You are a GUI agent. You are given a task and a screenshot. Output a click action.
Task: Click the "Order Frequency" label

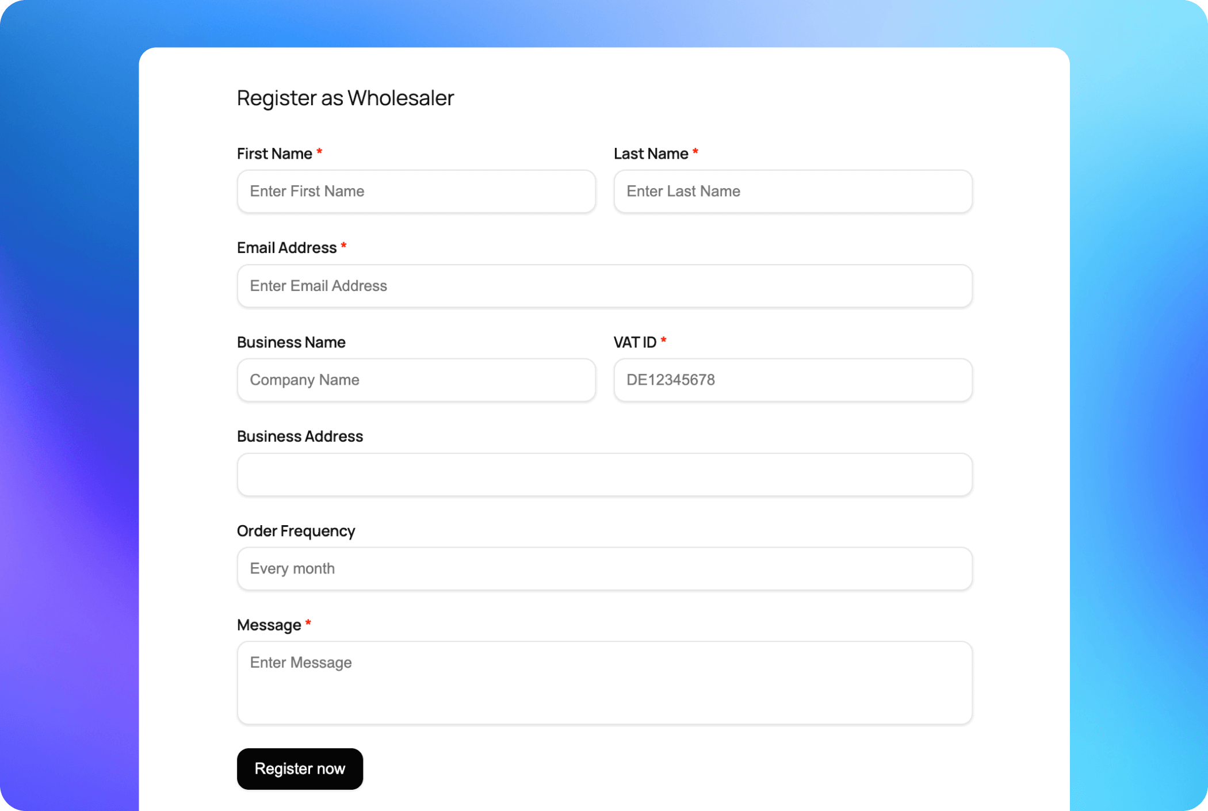[296, 531]
